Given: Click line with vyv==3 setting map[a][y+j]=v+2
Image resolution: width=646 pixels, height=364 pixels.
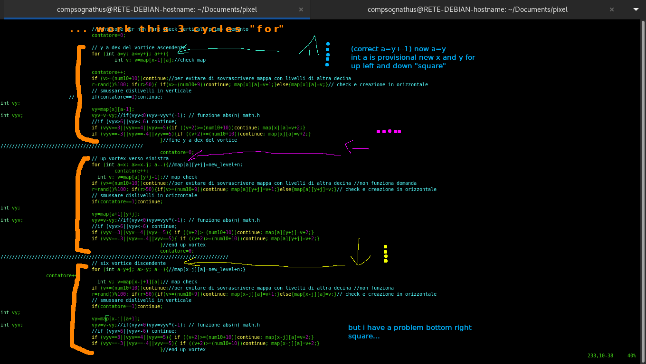Looking at the screenshot, I should click(x=203, y=233).
